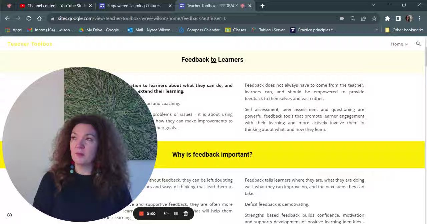The image size is (427, 224).
Task: Open Inbox (104) Gmail bookmark
Action: click(50, 30)
